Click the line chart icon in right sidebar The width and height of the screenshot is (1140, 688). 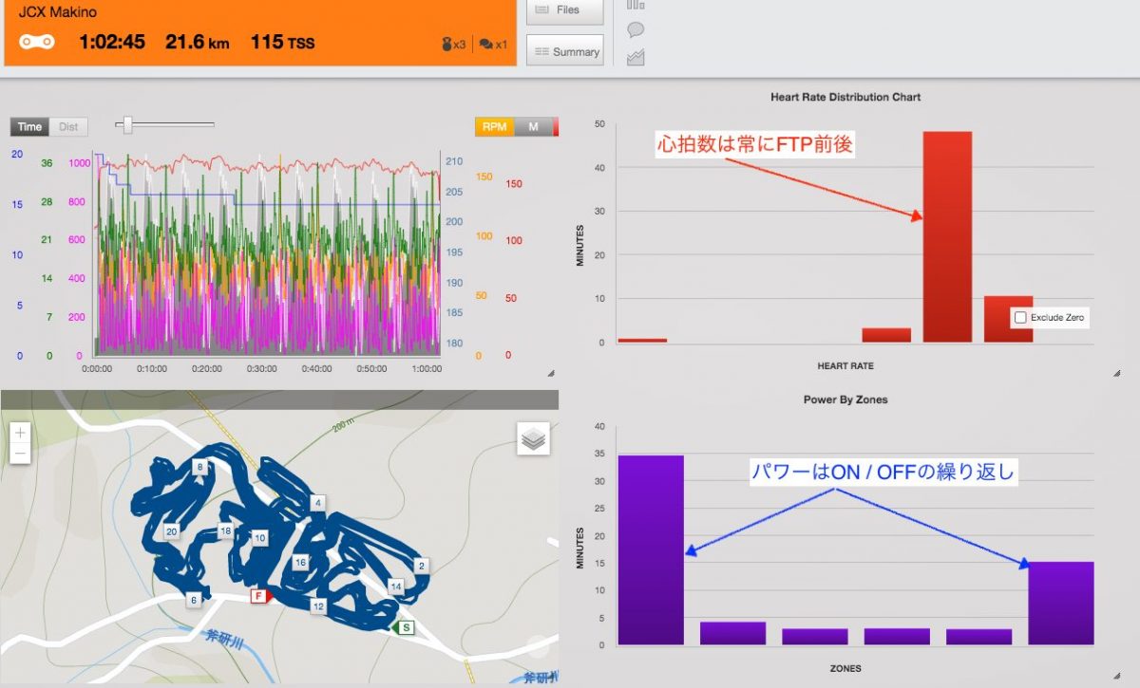636,58
